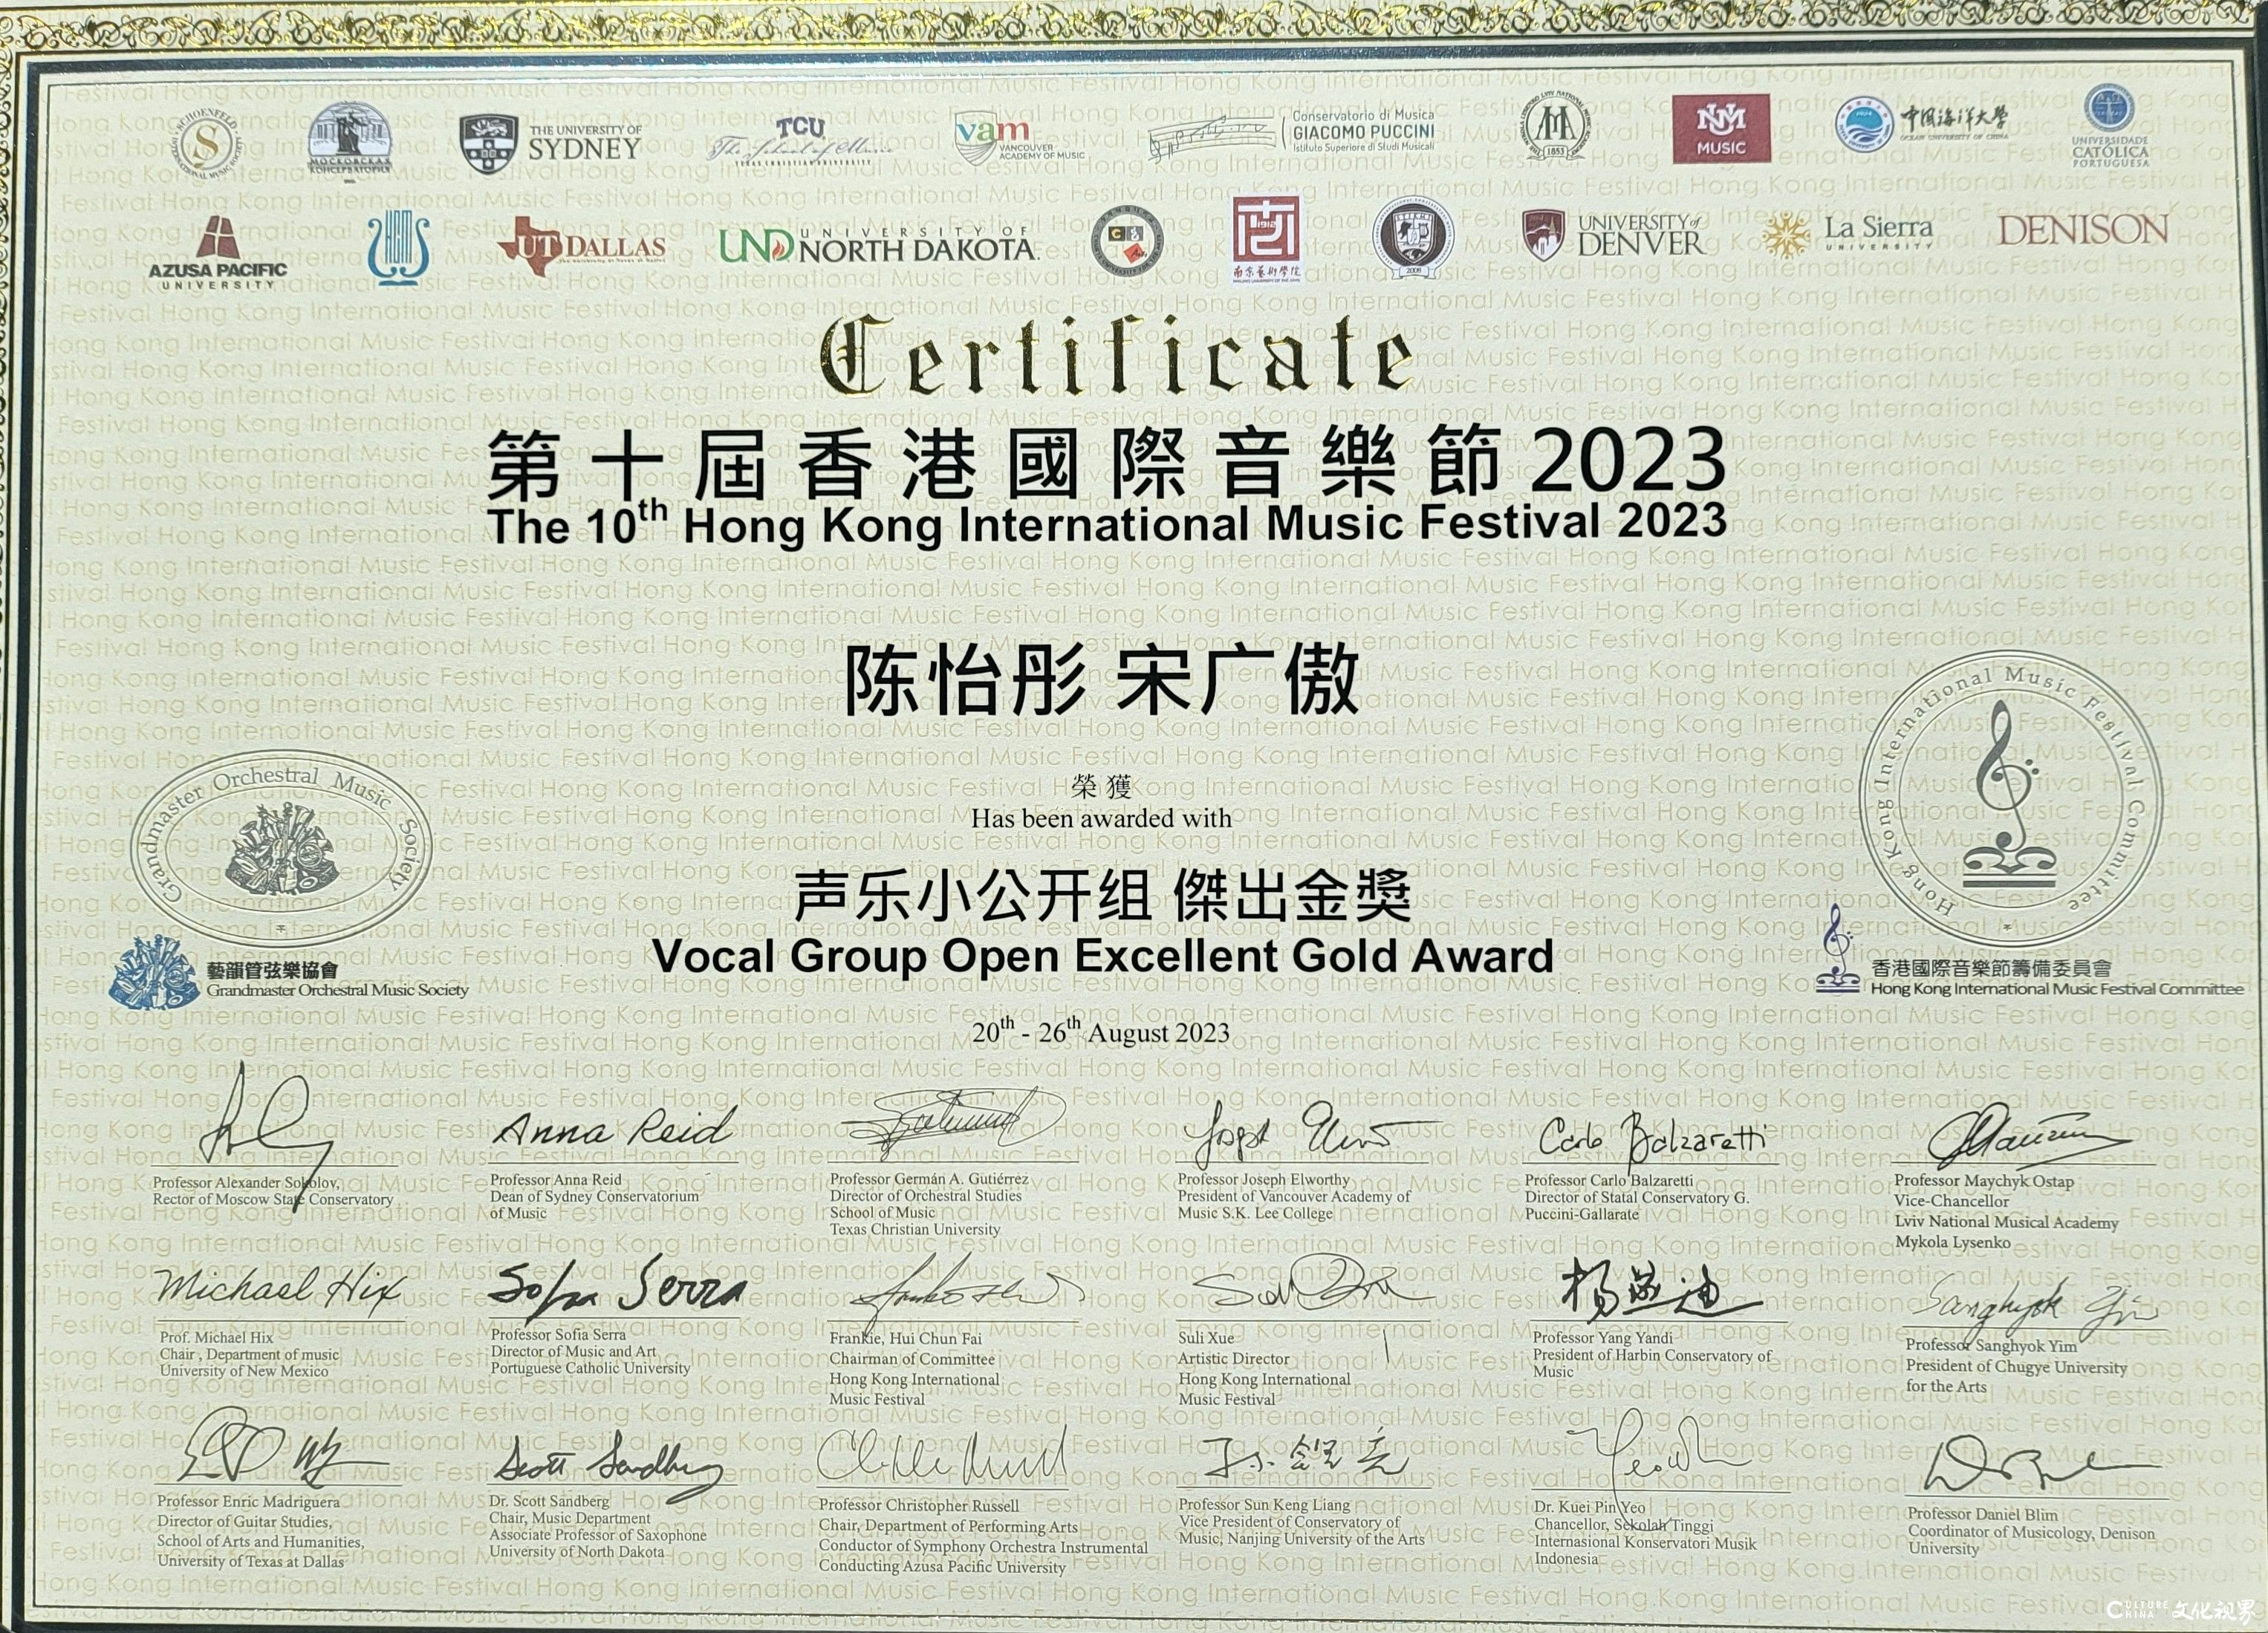Image resolution: width=2268 pixels, height=1633 pixels.
Task: Click 'Professor Sanghyok Yim' name text
Action: click(1991, 1345)
